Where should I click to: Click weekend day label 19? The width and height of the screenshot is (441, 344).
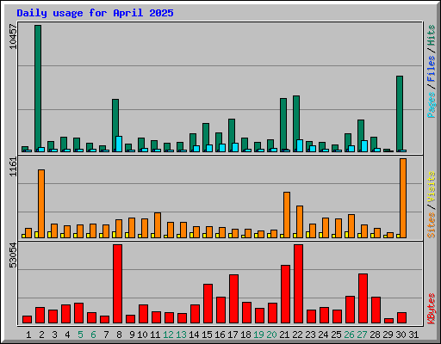point(258,335)
